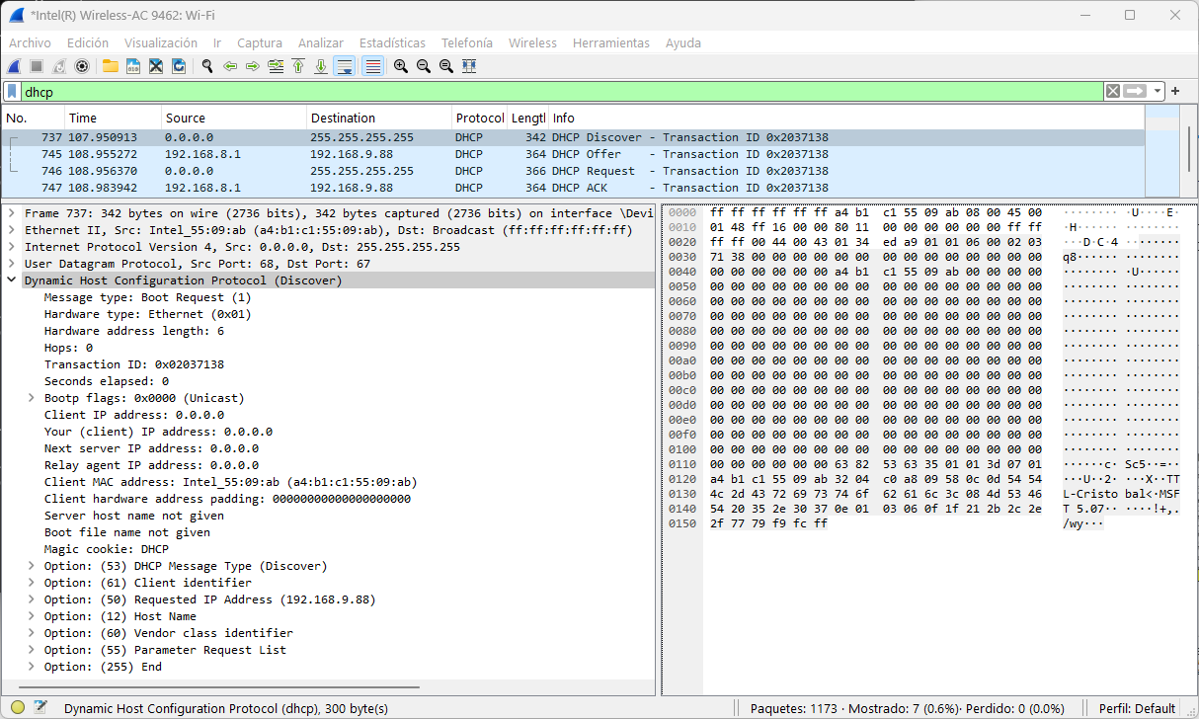Open capture options gear icon
This screenshot has width=1199, height=719.
[x=82, y=66]
